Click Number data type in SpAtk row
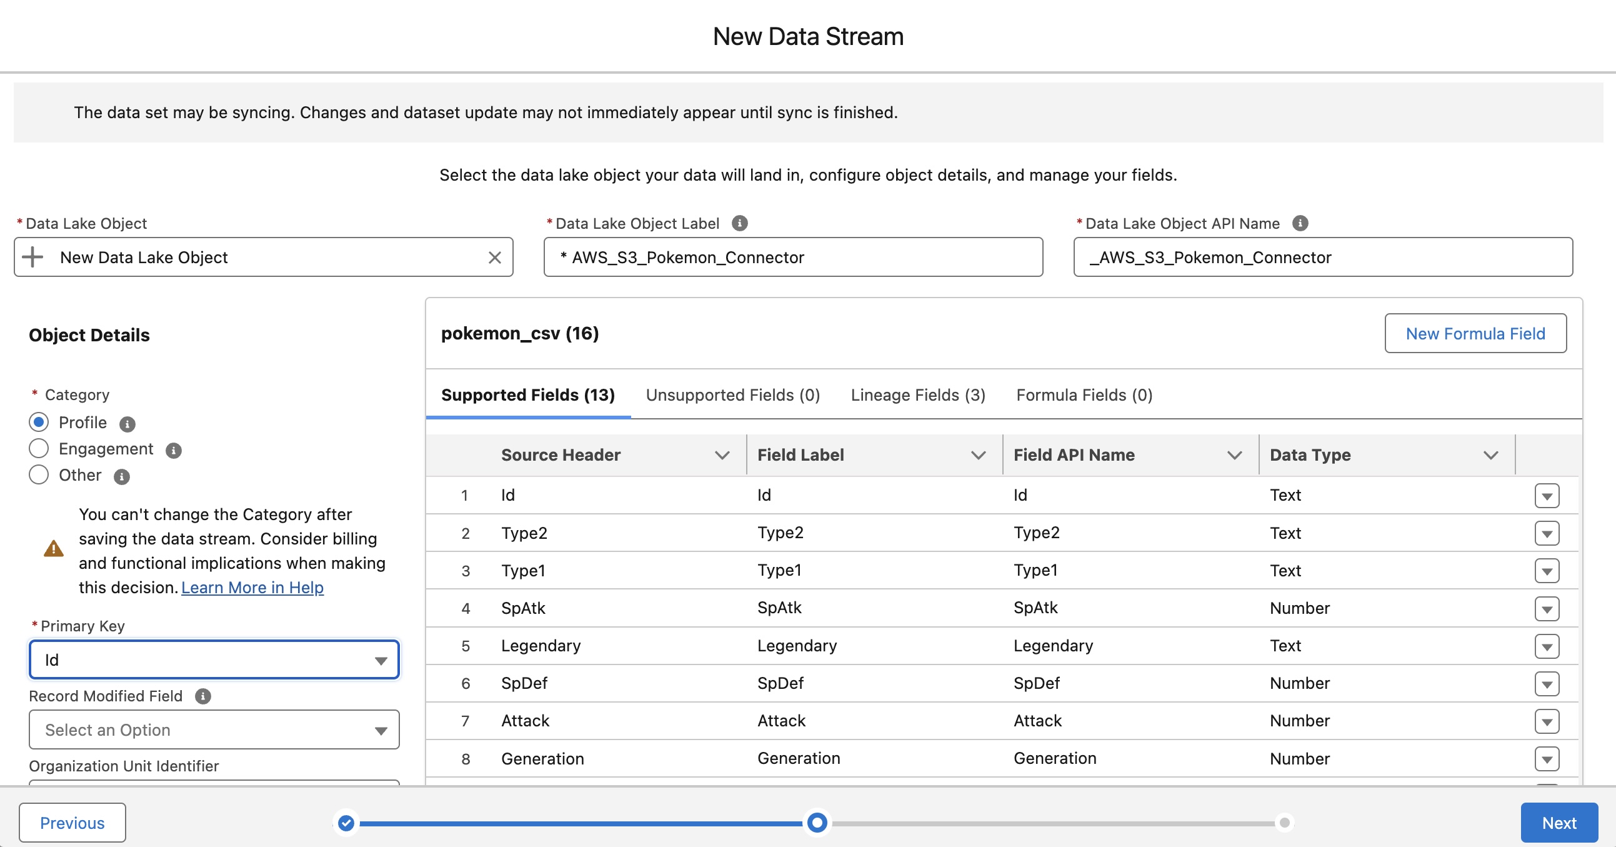Image resolution: width=1616 pixels, height=847 pixels. pyautogui.click(x=1299, y=608)
